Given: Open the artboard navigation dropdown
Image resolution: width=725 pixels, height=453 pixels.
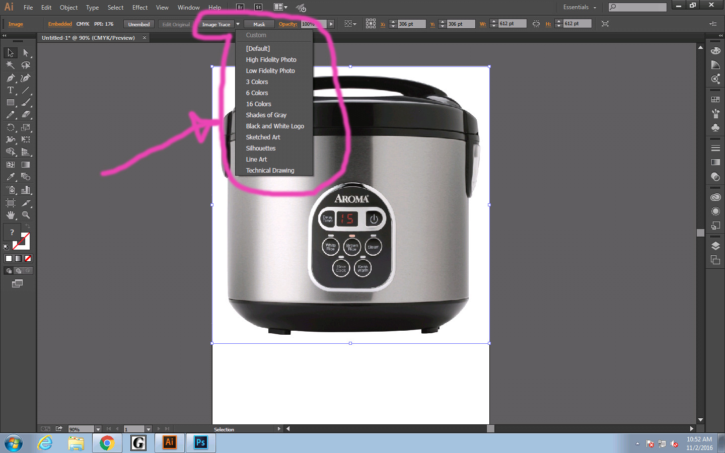Looking at the screenshot, I should click(149, 429).
